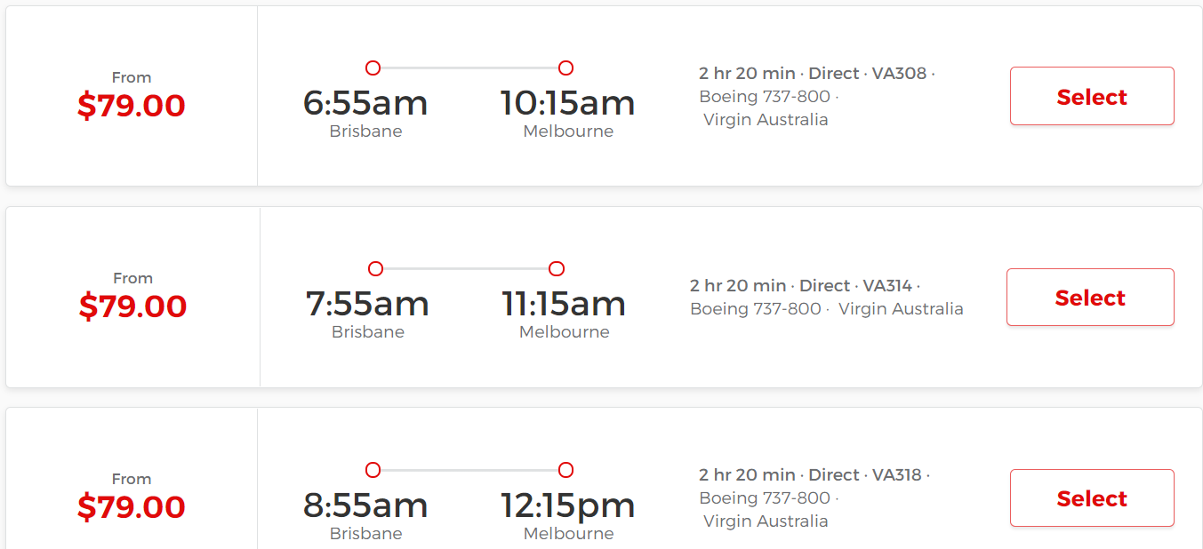Click the 11:15am Melbourne arrival time
Screen dimensions: 1203x549
coord(564,304)
